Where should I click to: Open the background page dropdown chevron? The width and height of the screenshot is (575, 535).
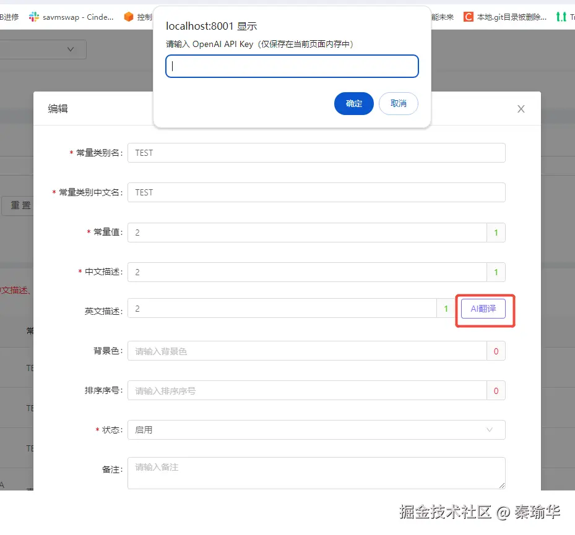pyautogui.click(x=71, y=49)
